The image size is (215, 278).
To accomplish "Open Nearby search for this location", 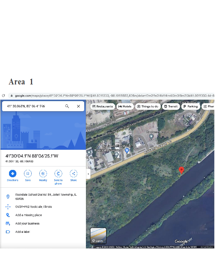I will click(43, 173).
